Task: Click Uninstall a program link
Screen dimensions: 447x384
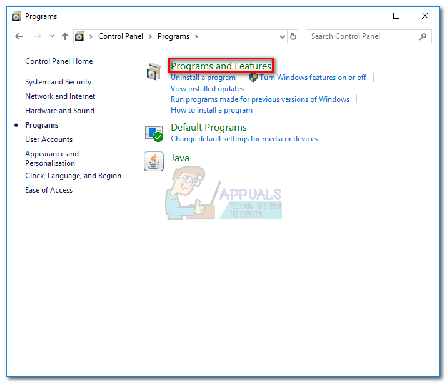Action: coord(203,78)
